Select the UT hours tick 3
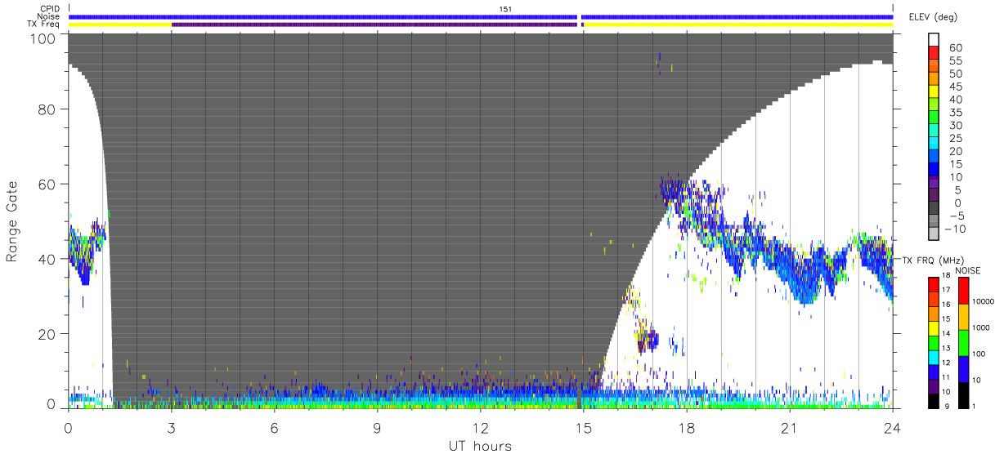The height and width of the screenshot is (463, 1004). click(x=171, y=428)
